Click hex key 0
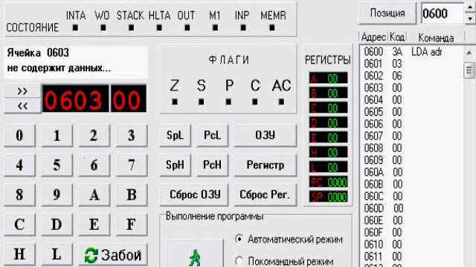This screenshot has height=267, width=476. [19, 135]
